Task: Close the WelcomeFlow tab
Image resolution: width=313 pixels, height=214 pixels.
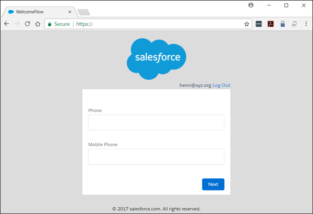Action: (x=70, y=12)
